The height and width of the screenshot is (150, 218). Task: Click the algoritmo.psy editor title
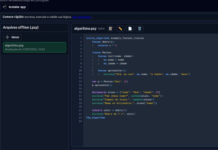click(85, 29)
